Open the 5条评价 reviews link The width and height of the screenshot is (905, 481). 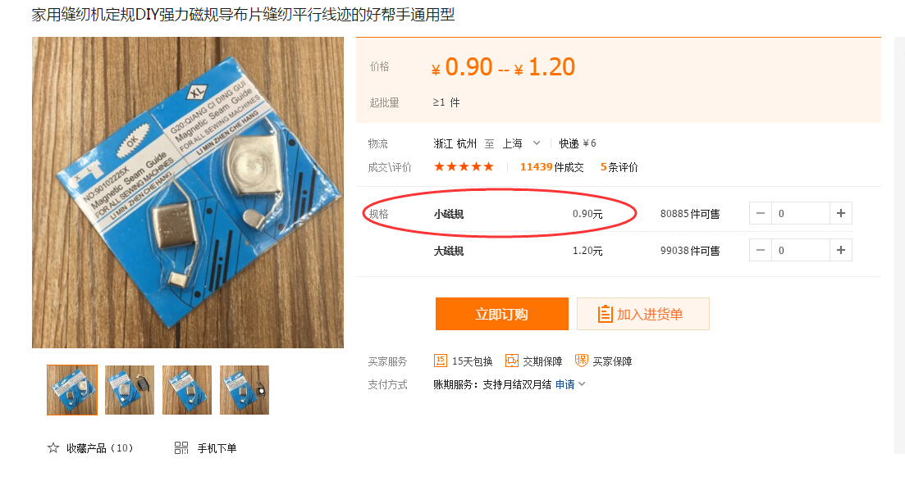click(x=619, y=167)
